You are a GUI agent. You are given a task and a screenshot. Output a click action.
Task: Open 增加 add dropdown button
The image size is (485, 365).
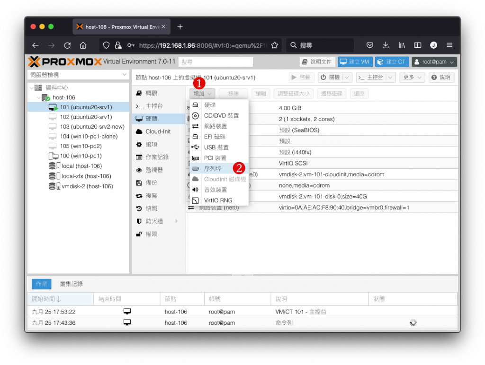click(x=202, y=94)
